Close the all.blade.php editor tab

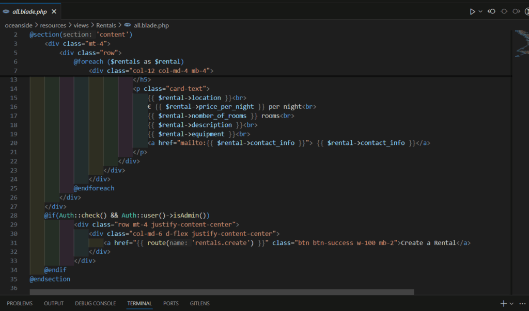(54, 10)
